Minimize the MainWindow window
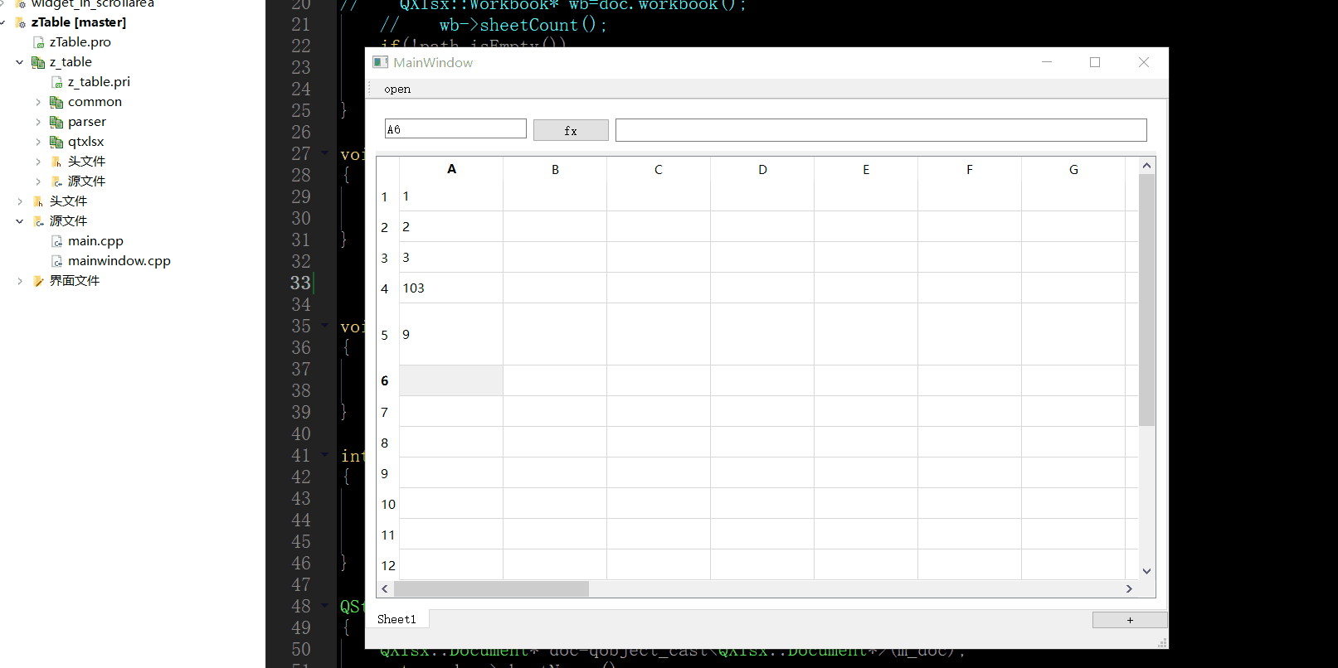 (1047, 62)
